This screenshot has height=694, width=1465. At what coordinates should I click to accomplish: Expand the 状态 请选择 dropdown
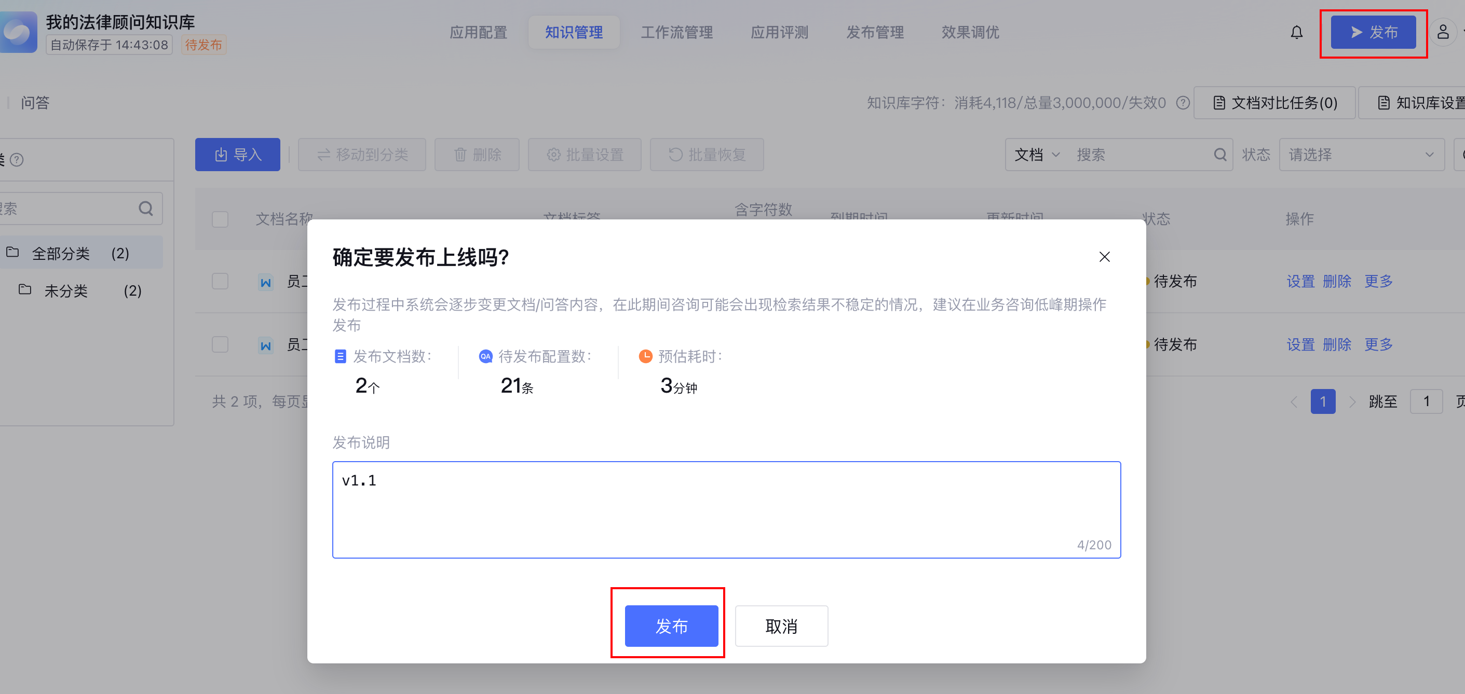1361,155
